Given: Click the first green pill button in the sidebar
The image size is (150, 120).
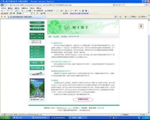Looking at the screenshot, I should [x=37, y=22].
